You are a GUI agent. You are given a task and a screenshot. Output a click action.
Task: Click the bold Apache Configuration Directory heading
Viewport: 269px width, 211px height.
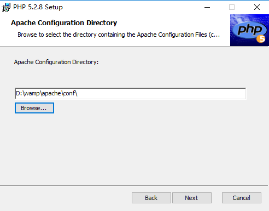pos(64,23)
